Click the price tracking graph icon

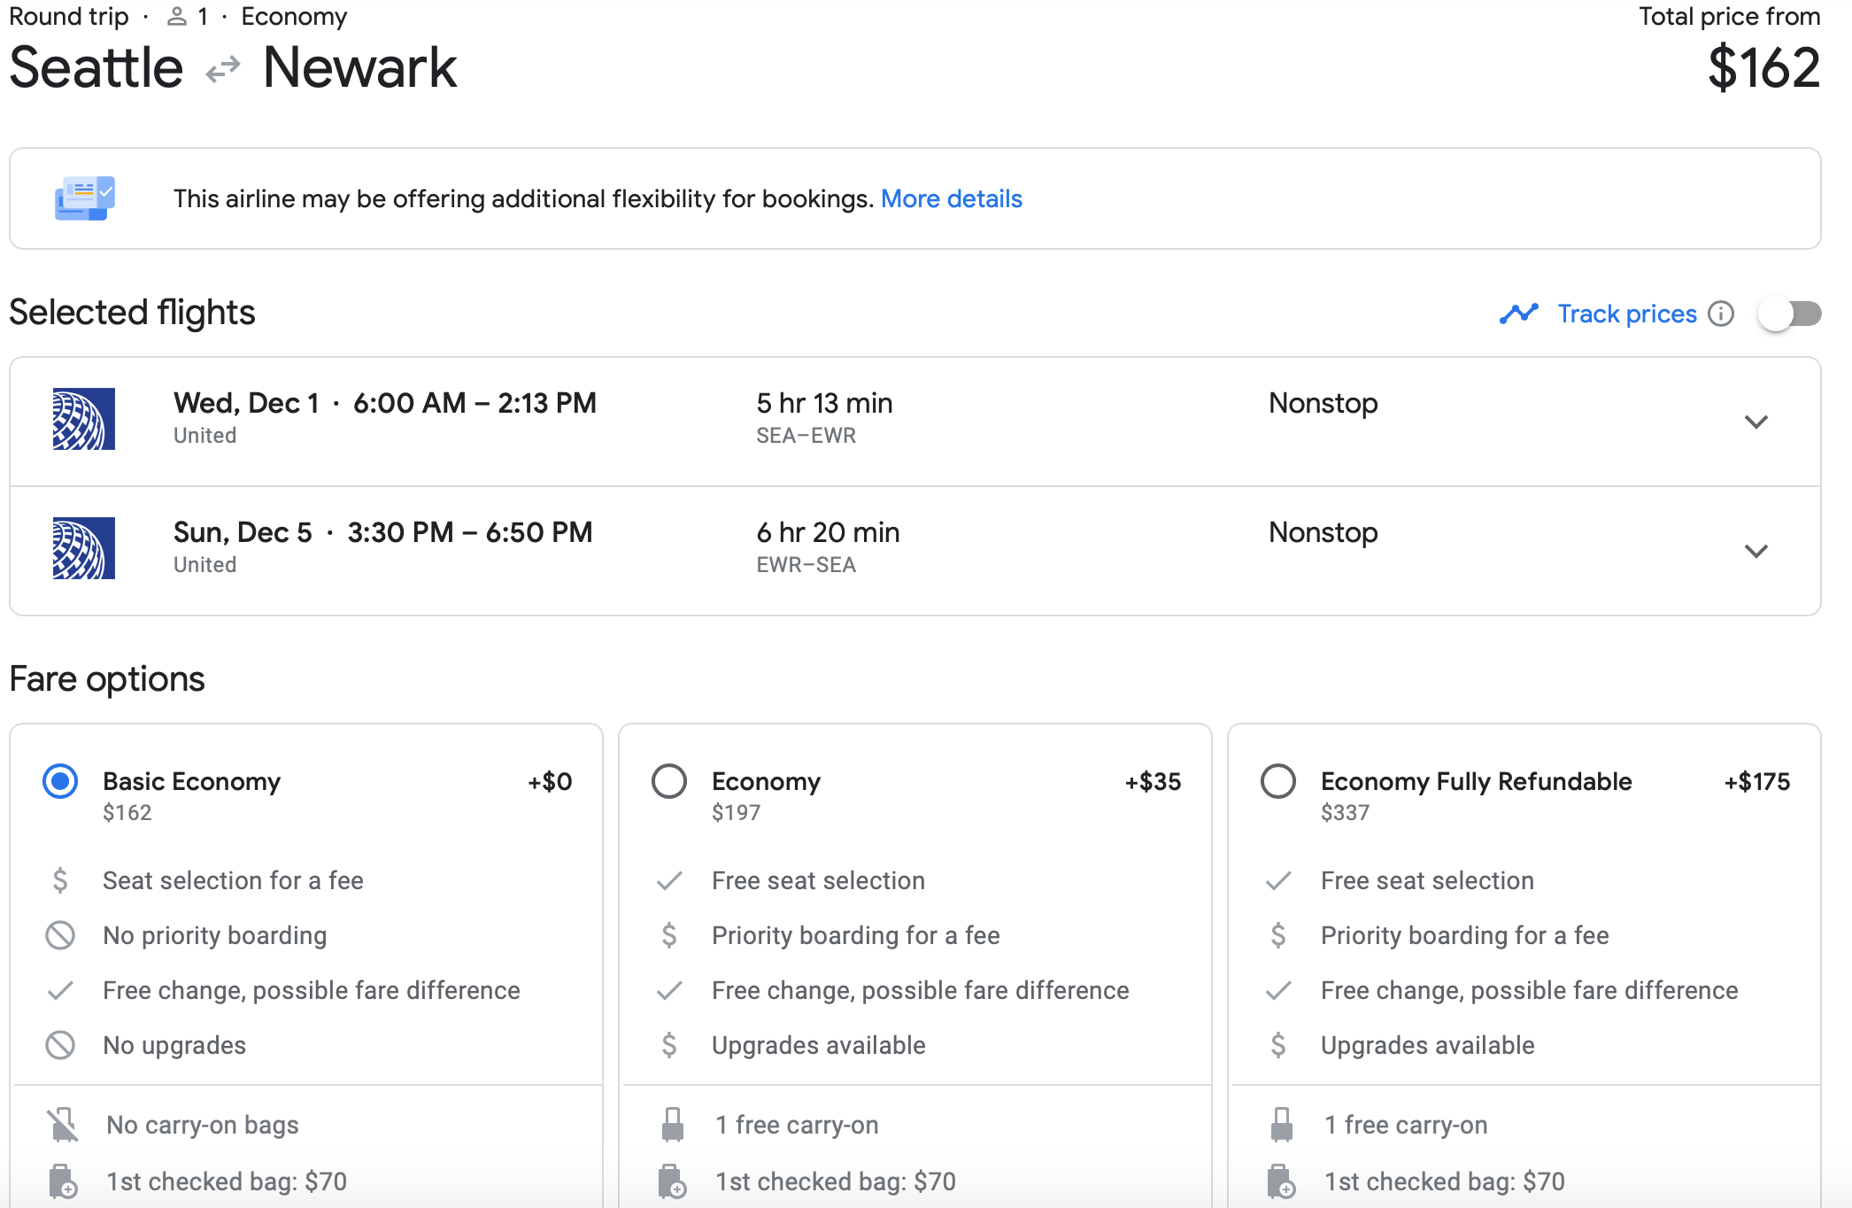click(1519, 314)
